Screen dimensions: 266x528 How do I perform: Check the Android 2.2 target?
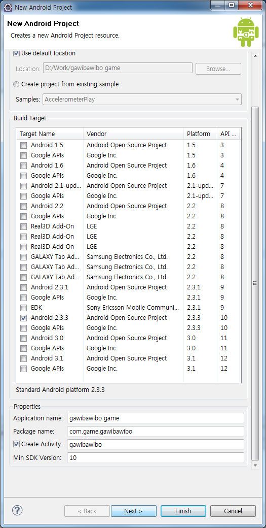click(23, 206)
